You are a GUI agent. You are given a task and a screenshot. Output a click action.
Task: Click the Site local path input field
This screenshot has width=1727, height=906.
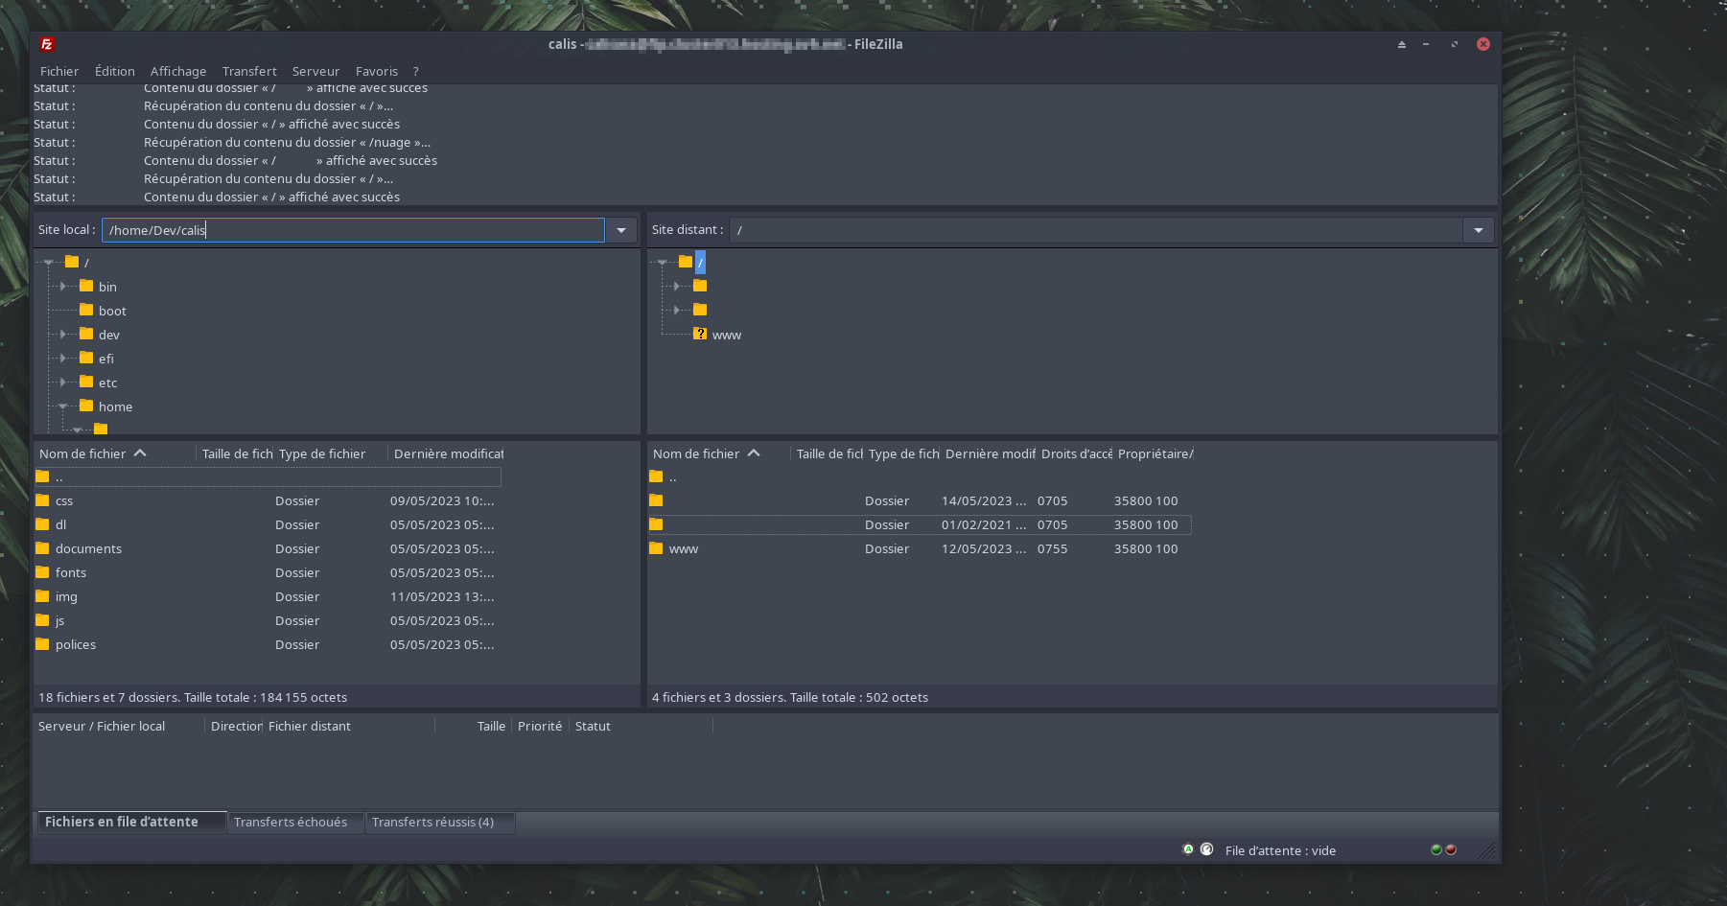[353, 230]
